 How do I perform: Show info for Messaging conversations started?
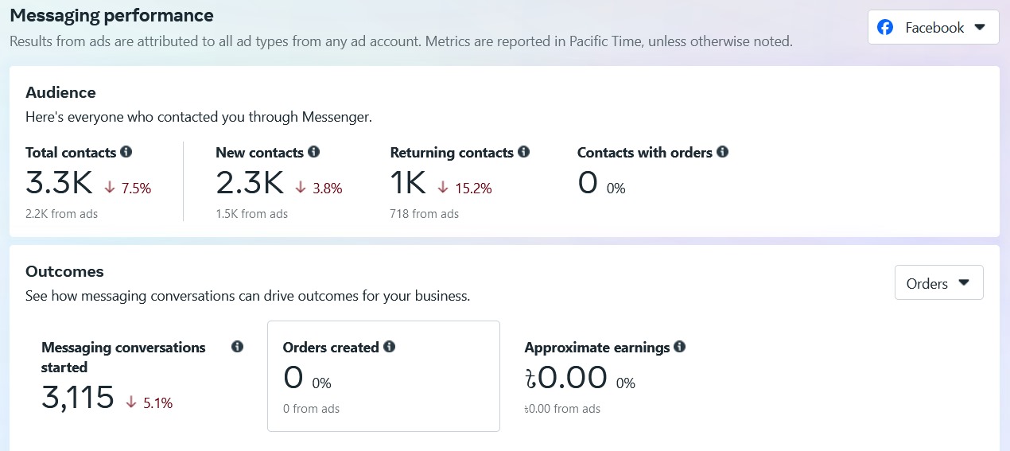point(237,347)
